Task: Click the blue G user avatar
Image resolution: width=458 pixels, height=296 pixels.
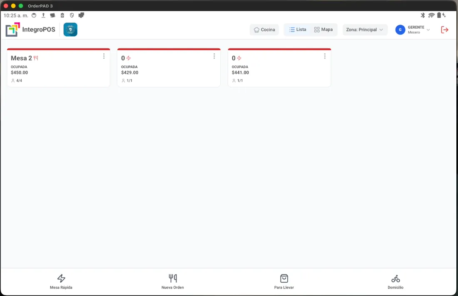Action: (x=400, y=30)
